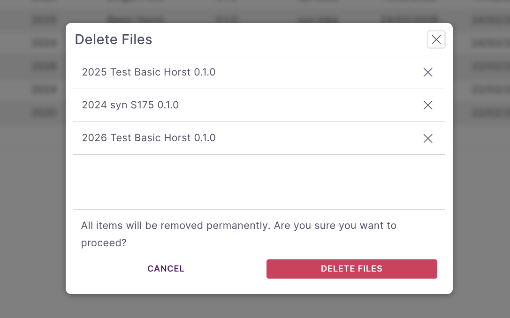Screen dimensions: 510x318
Task: Click the Delete Files dialog title
Action: point(113,39)
